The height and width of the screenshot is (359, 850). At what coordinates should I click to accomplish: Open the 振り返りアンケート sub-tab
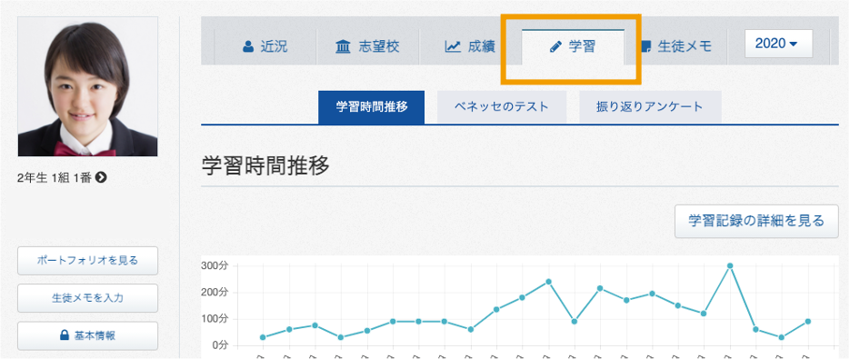point(650,107)
